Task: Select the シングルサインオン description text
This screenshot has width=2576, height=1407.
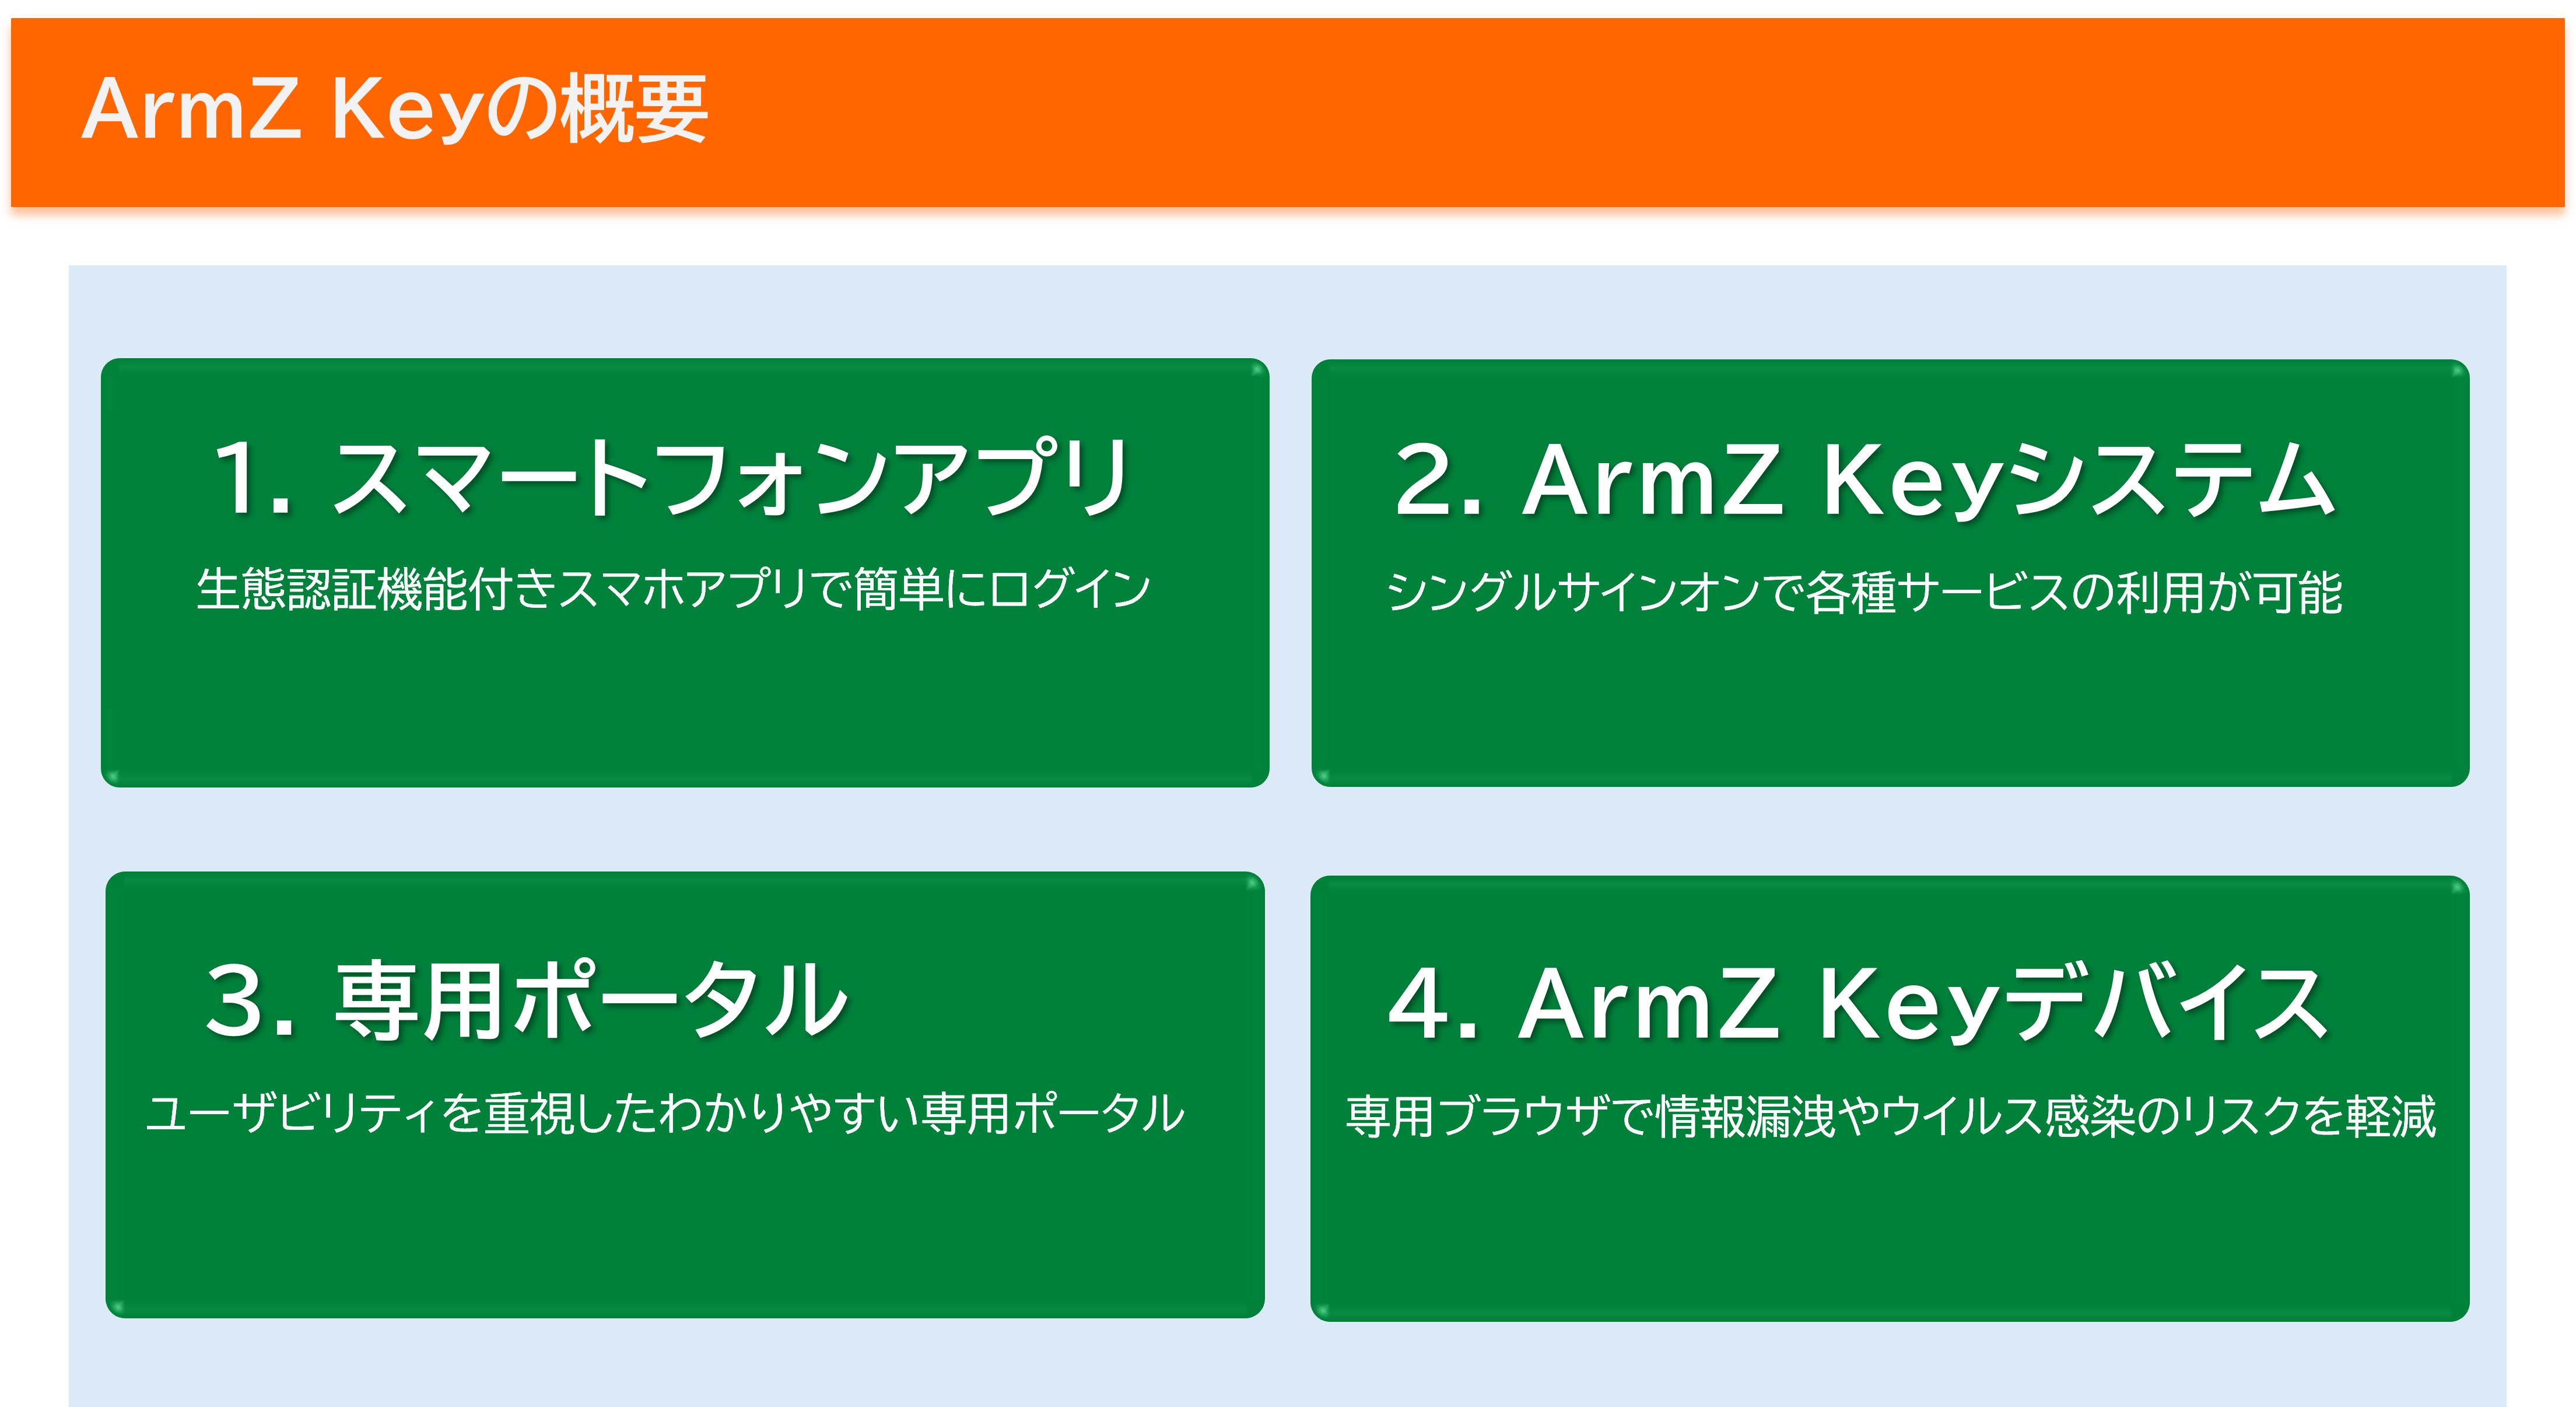Action: (1864, 591)
